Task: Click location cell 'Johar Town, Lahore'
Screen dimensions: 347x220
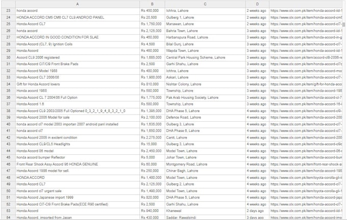Action: (205, 157)
